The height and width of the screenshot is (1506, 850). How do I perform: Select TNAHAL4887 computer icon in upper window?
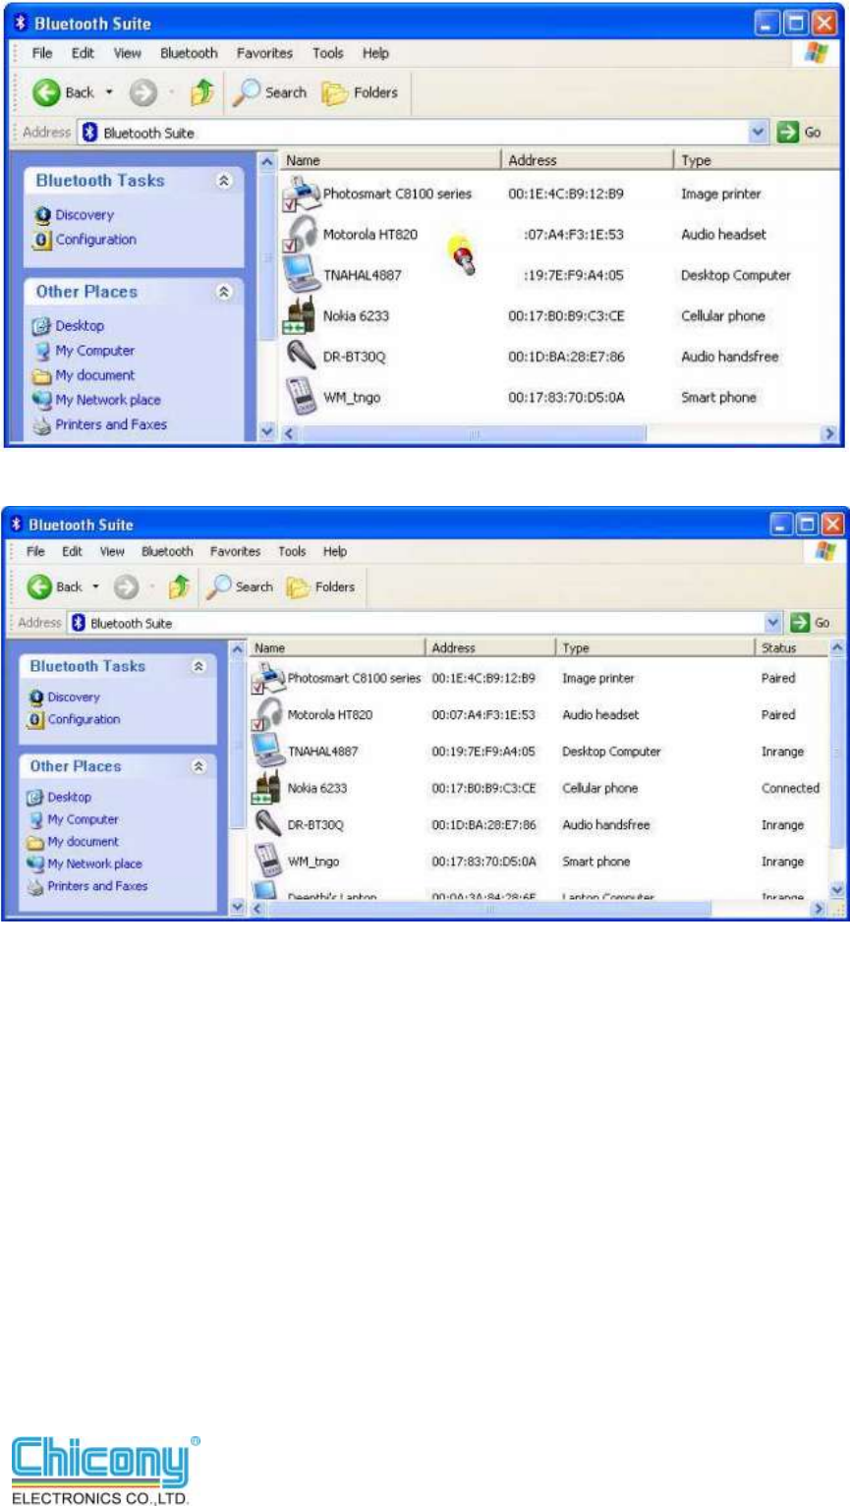[x=301, y=275]
